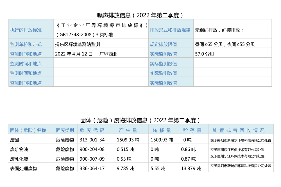Click the title 噪声排放信息（2022年第二季度）
Viewport: 281px width, 187px height.
(x=140, y=15)
